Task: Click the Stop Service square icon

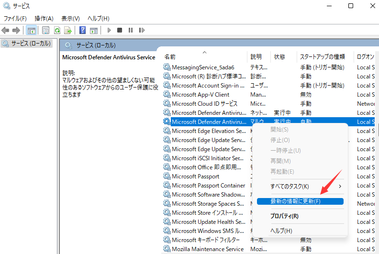Action: click(120, 30)
